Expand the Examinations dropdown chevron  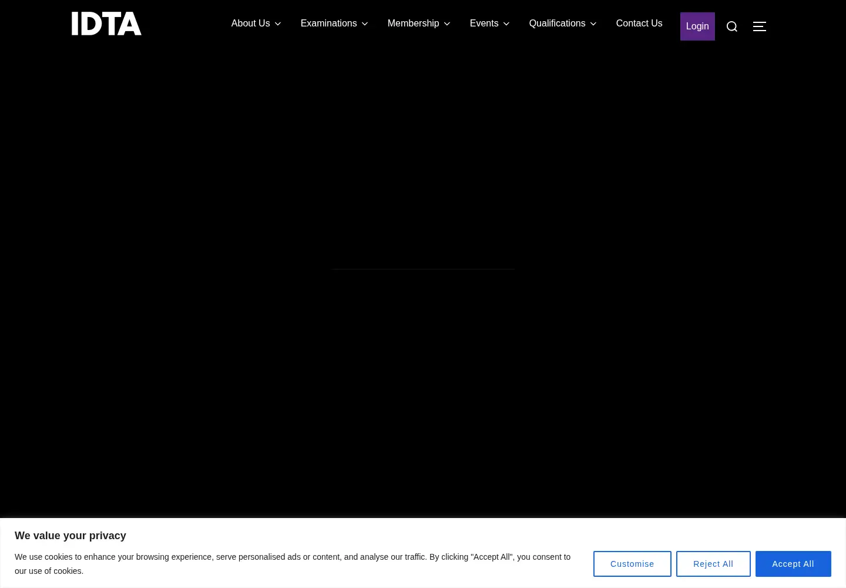tap(365, 24)
